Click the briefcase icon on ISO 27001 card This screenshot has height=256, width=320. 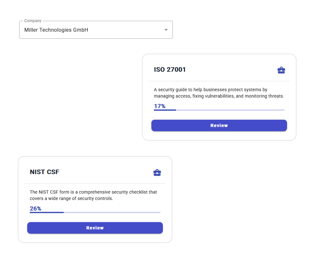[x=281, y=70]
